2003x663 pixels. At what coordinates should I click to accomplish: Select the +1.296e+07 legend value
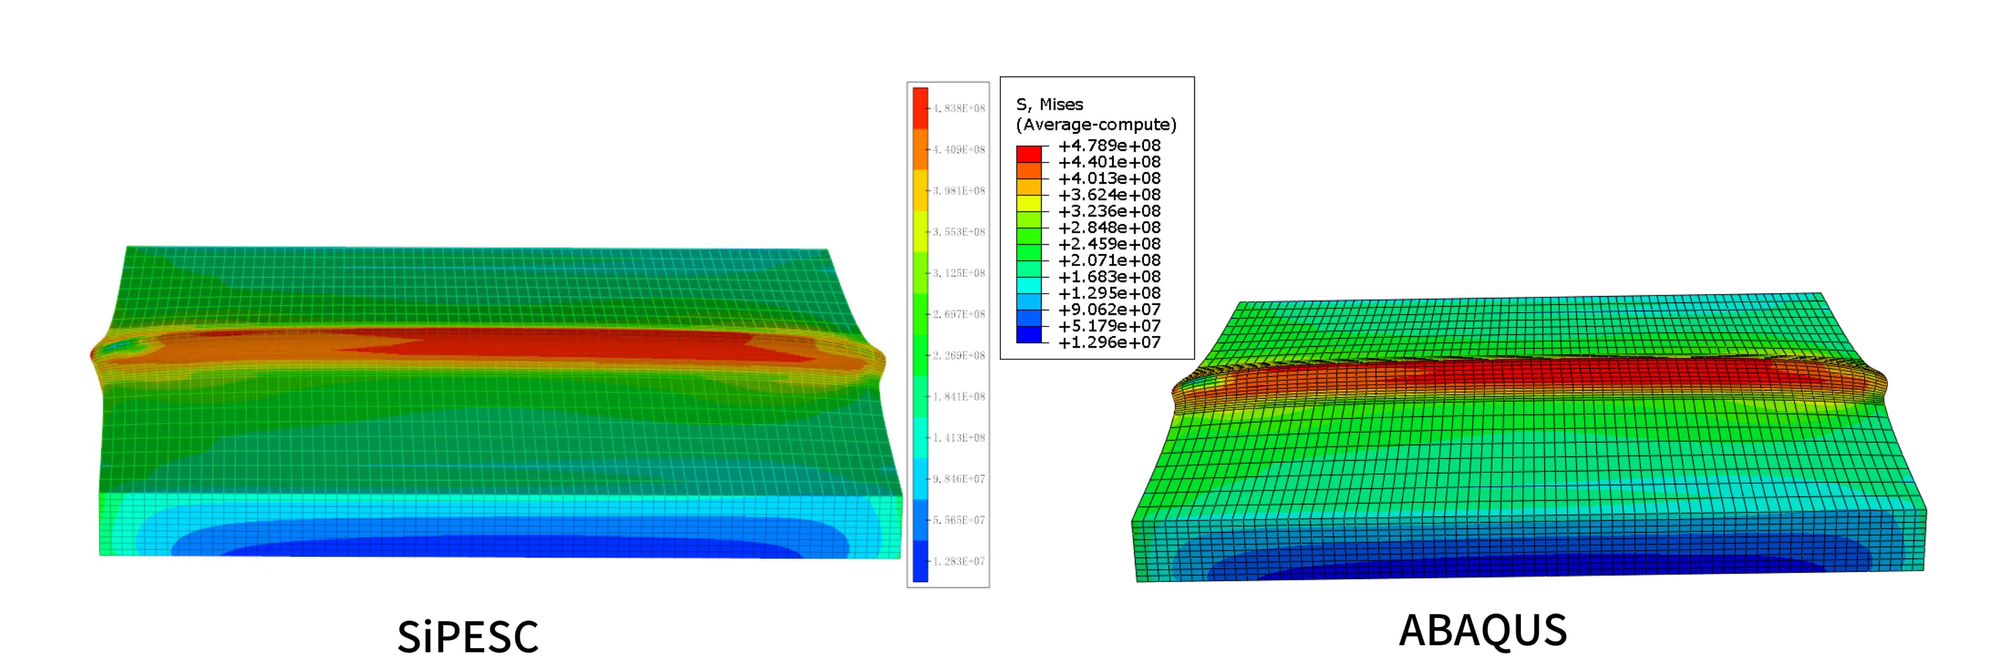1109,342
